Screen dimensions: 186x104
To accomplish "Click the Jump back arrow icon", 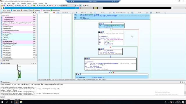I will coord(8,5).
